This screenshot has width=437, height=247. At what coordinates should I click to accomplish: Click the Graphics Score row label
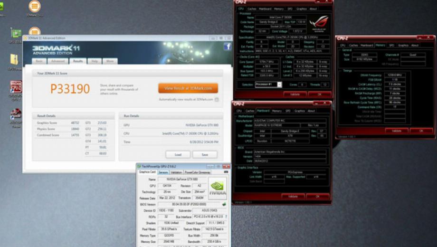click(47, 123)
